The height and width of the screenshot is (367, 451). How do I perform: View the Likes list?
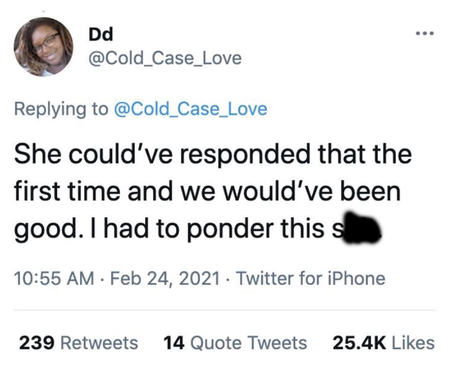pos(383,343)
